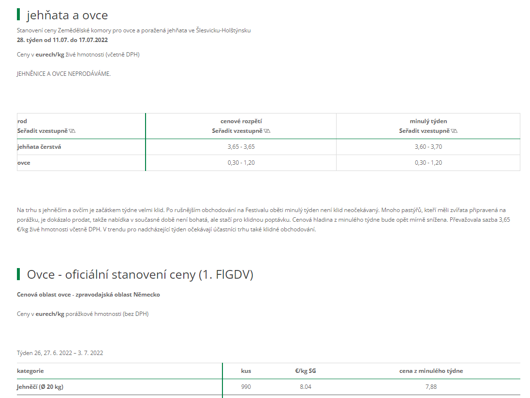Click the down-triangle sort icon in rod column
Viewport: 530px width, 398px height.
tap(71, 131)
